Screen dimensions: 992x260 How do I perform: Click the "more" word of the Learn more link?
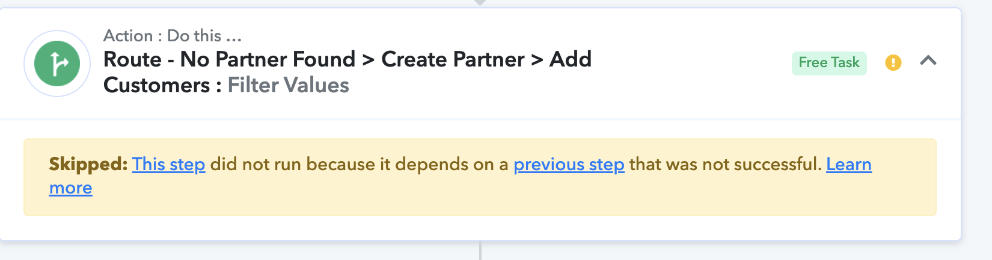click(71, 188)
